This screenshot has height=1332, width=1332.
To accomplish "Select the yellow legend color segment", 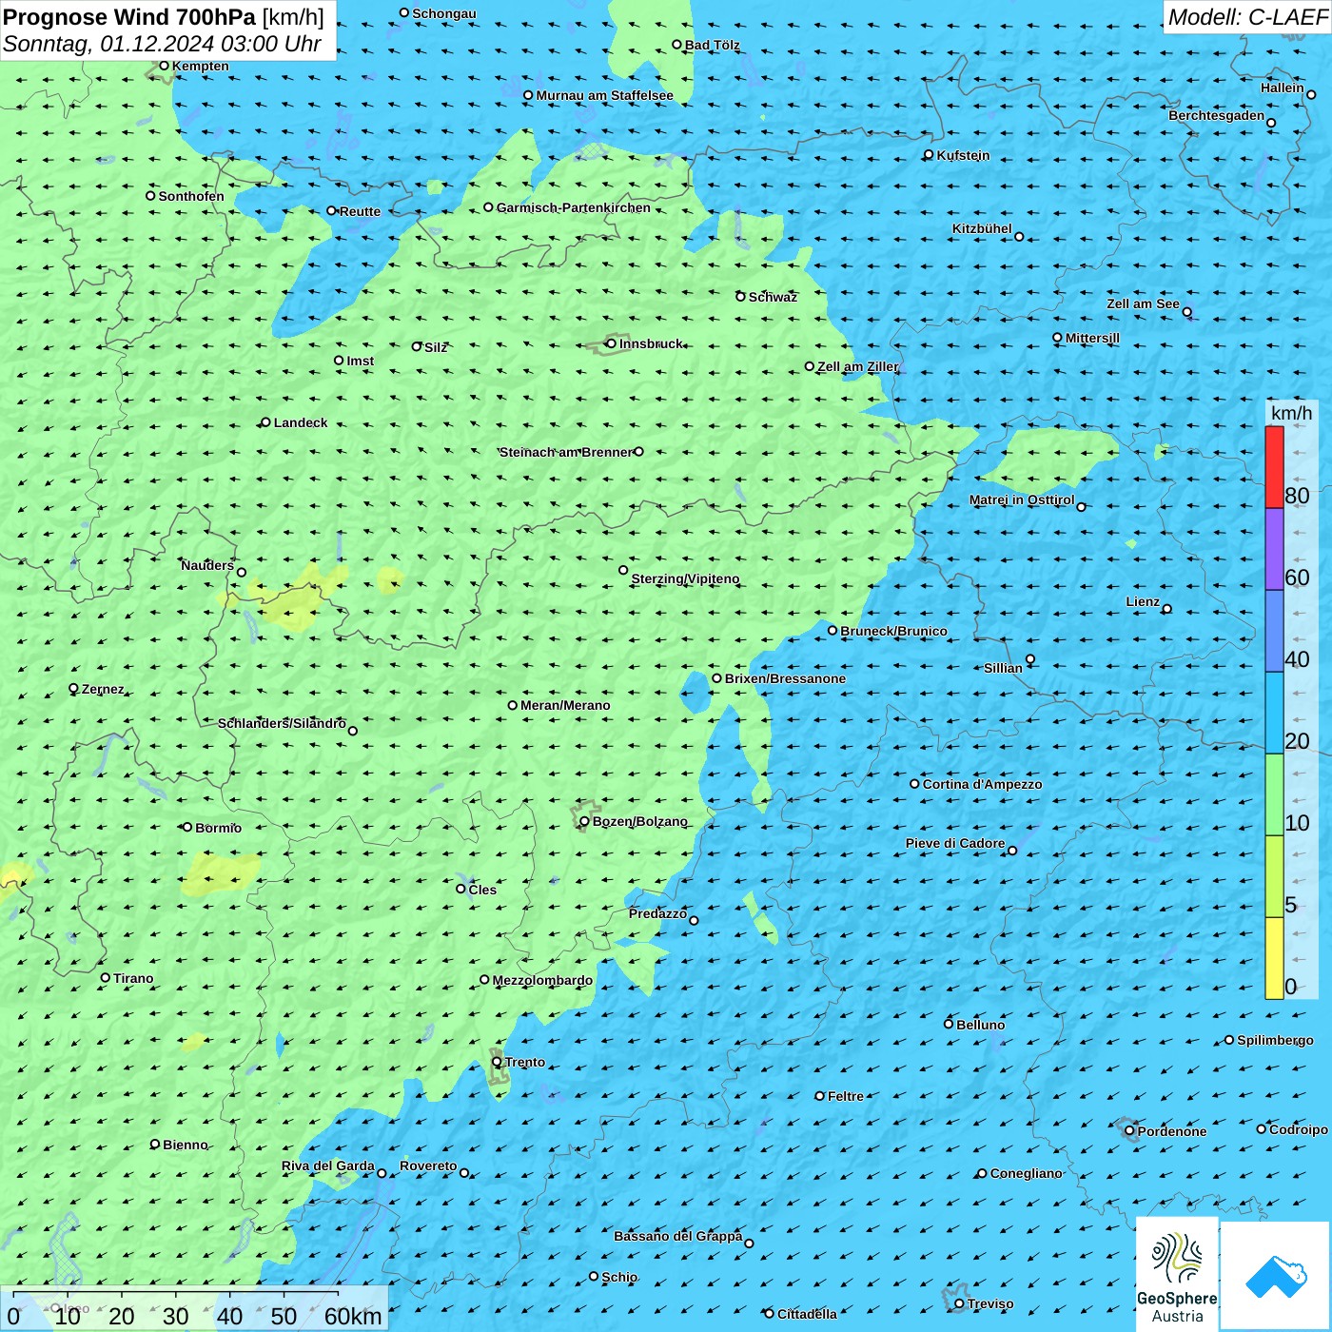I will [x=1274, y=957].
